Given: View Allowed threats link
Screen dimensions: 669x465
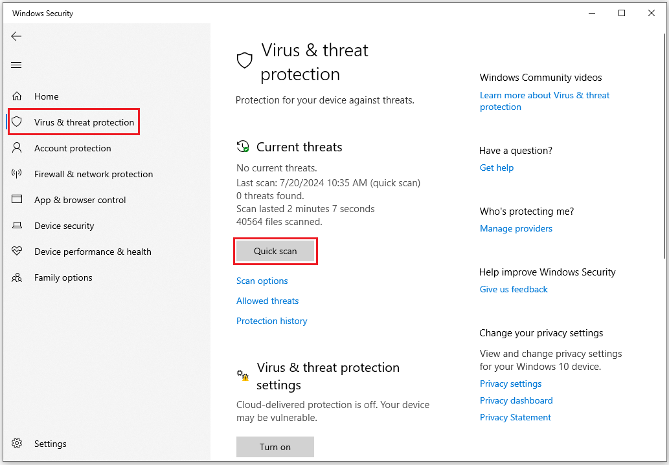Looking at the screenshot, I should point(267,301).
